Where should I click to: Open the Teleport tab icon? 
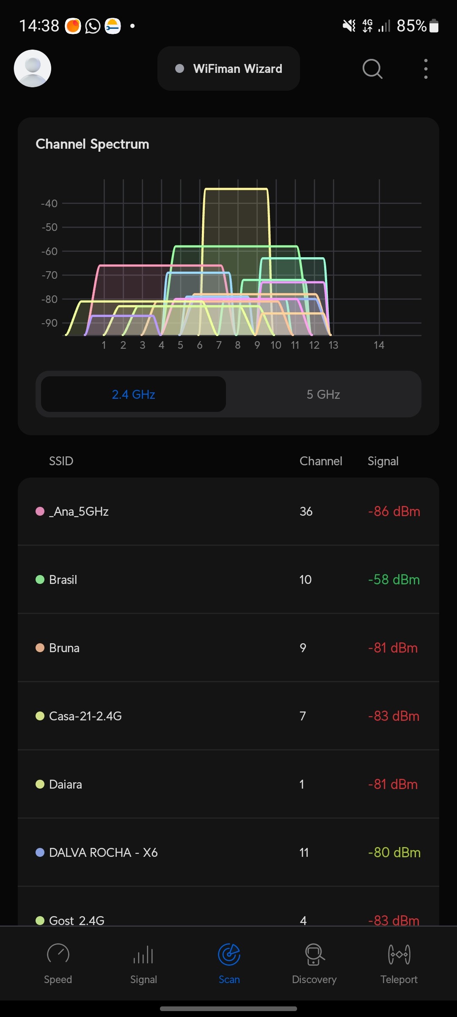pos(399,955)
